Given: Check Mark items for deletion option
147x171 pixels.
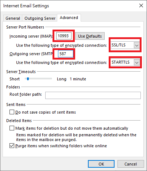Looking at the screenshot, I should pyautogui.click(x=12, y=128).
